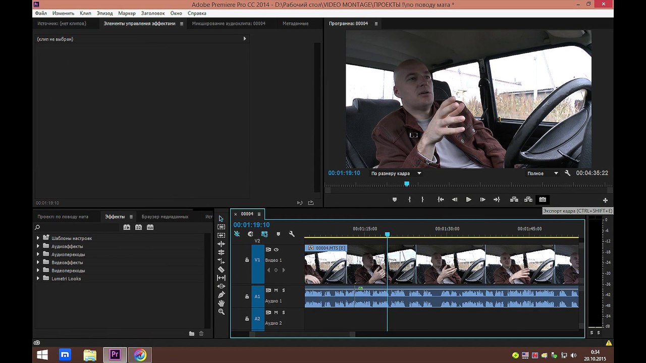Select the Slip tool
The image size is (646, 363).
(x=221, y=278)
